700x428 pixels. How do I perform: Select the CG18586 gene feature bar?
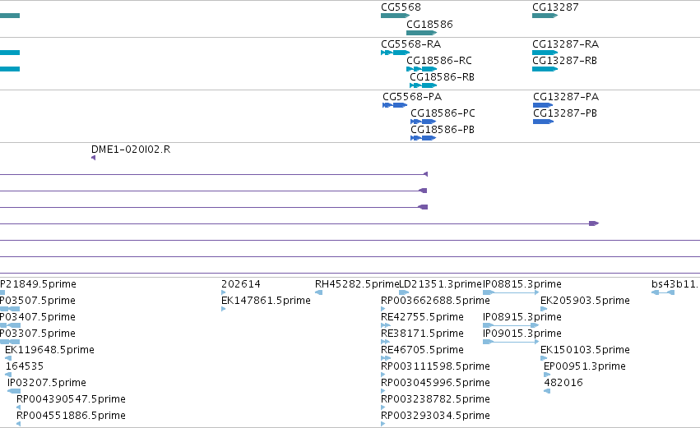click(x=421, y=33)
